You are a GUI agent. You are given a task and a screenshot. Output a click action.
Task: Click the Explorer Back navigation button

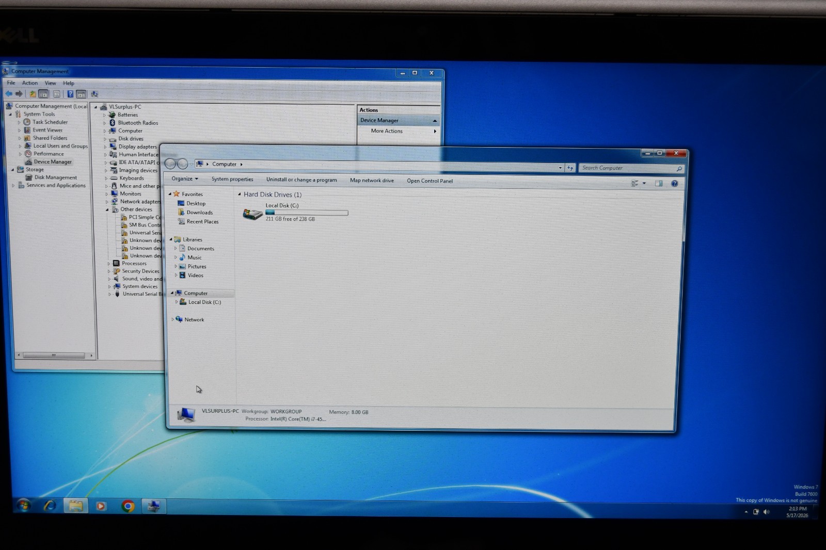point(170,164)
